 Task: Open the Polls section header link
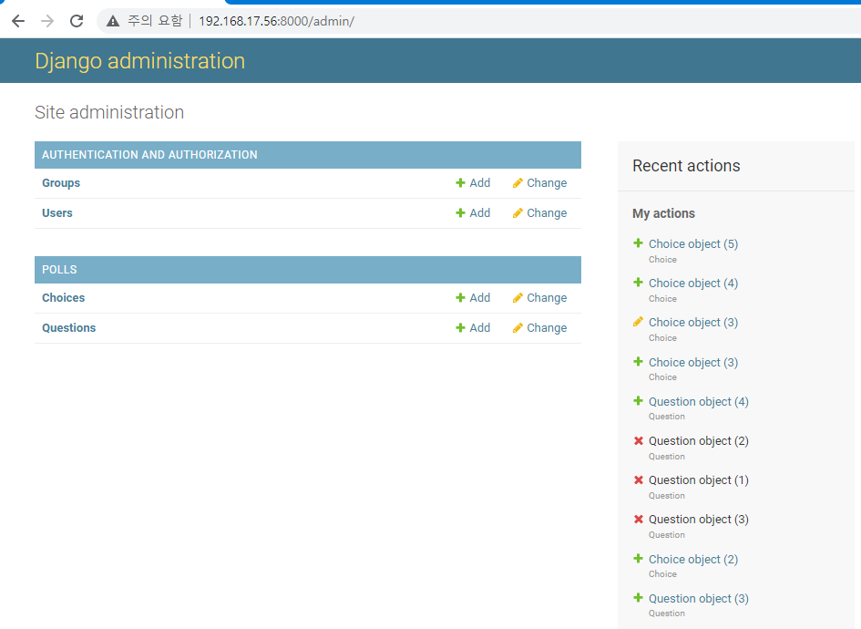[x=59, y=270]
